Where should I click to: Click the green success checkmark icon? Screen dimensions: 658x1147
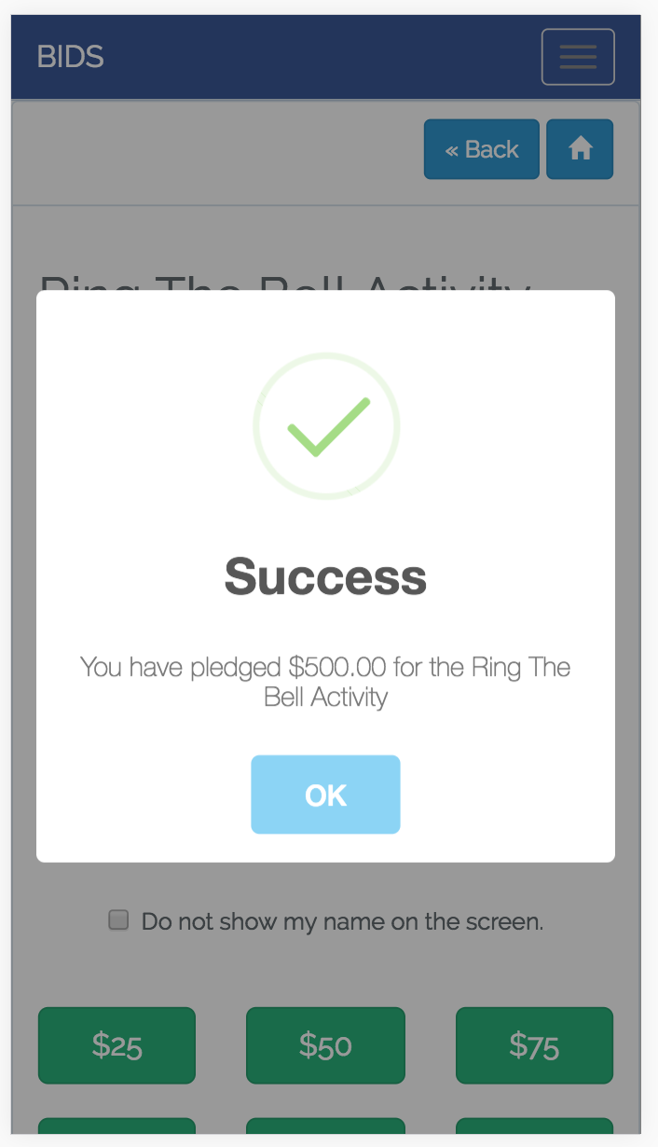326,426
